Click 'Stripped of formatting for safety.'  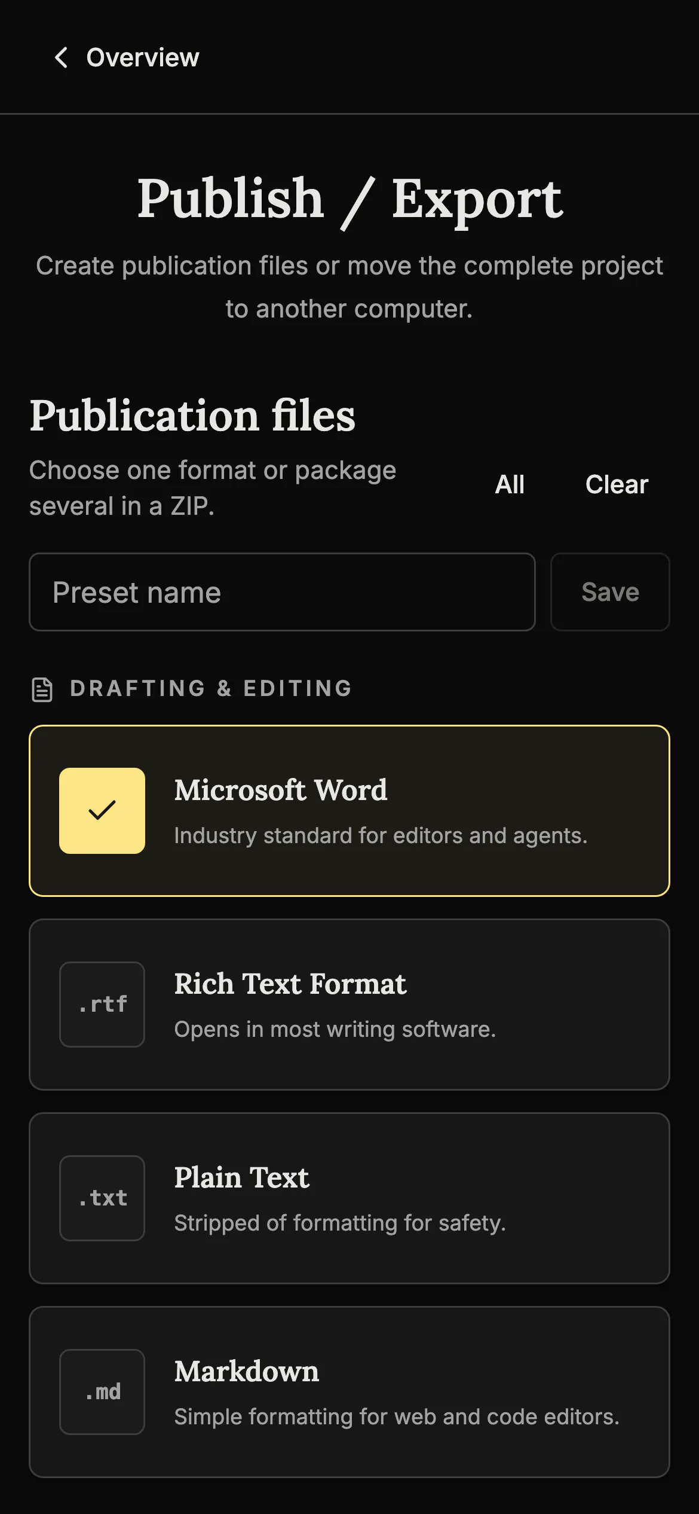340,1223
